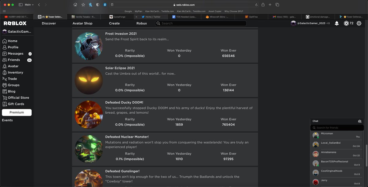The image size is (368, 187).
Task: Open Asset Copier bookmark
Action: click(215, 11)
